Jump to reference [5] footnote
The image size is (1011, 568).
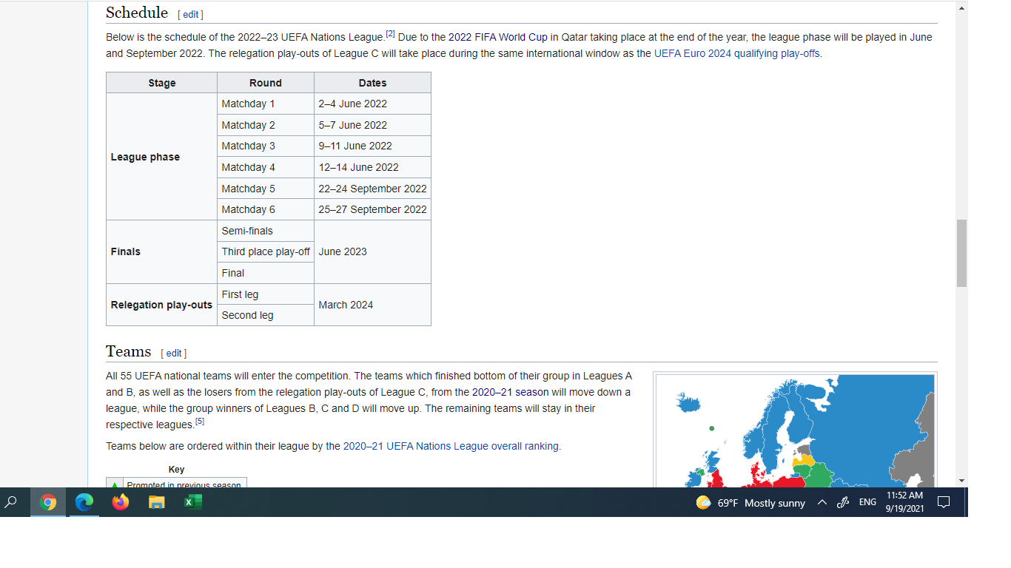(200, 422)
